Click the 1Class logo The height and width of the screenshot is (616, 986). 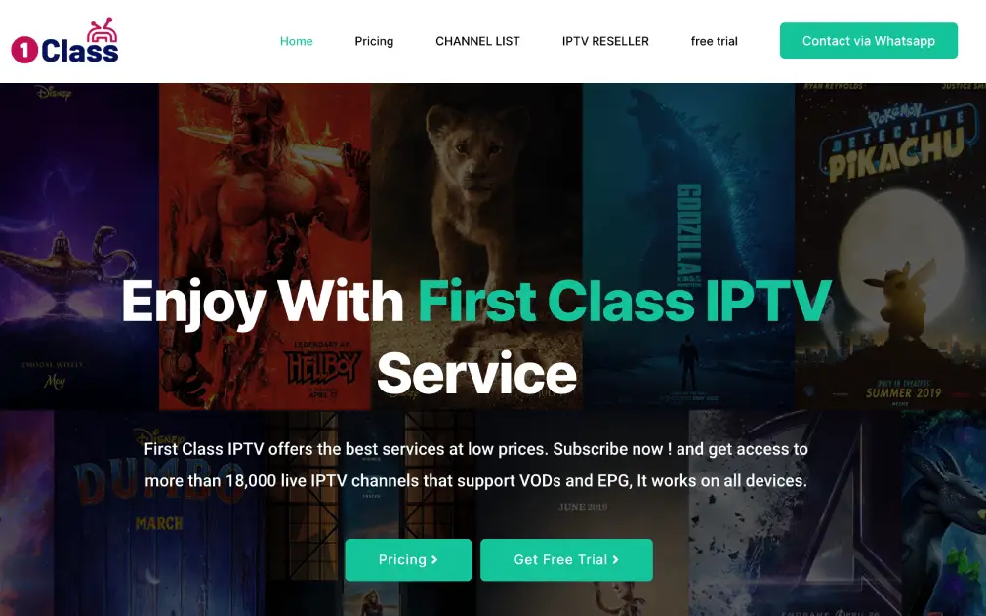[64, 41]
